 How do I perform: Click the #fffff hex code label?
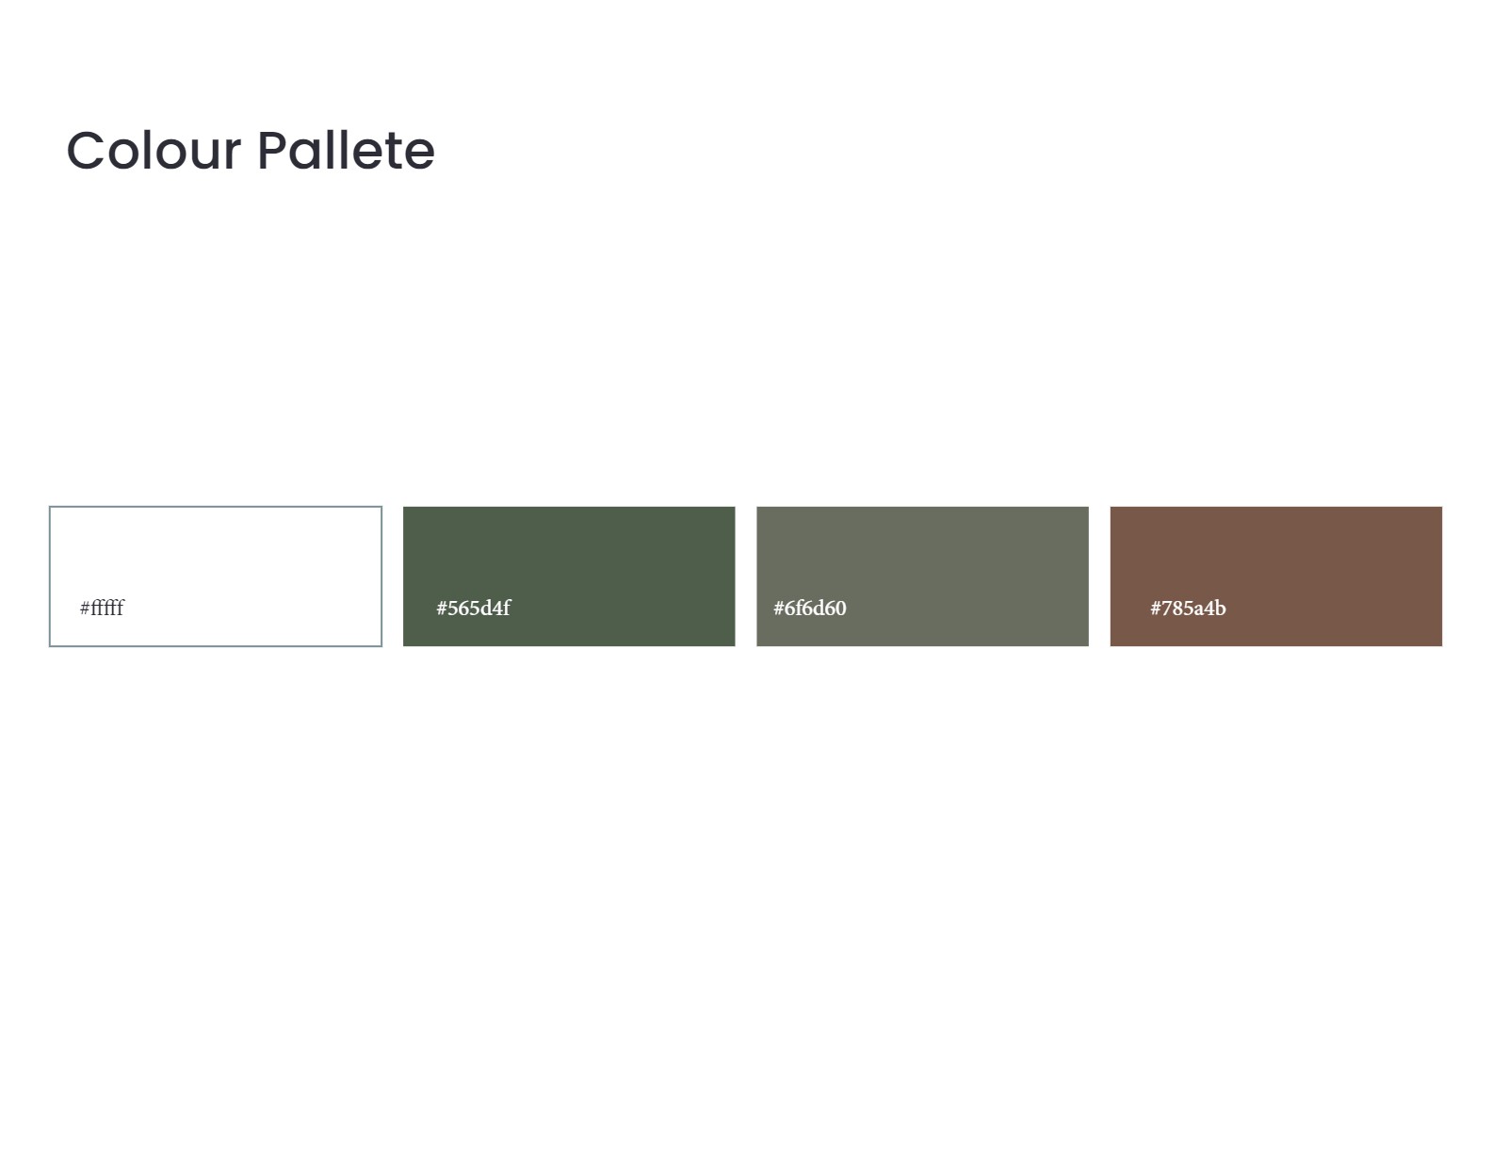tap(102, 608)
